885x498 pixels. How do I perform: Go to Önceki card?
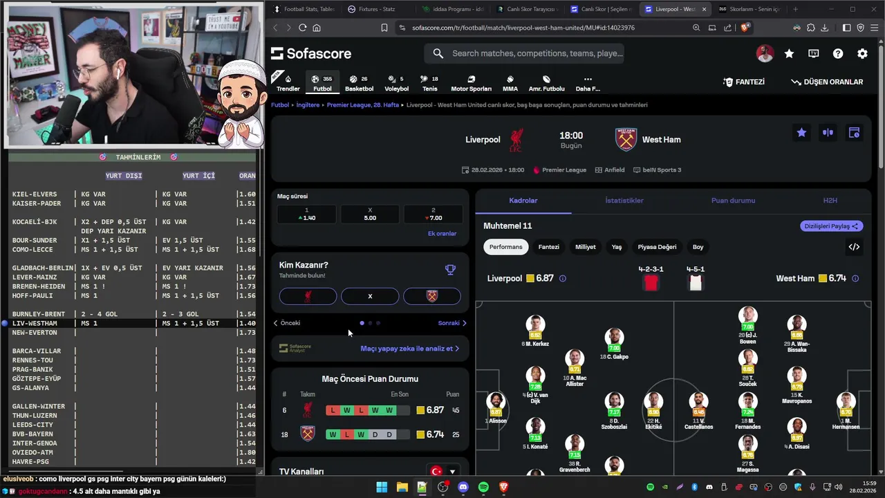[287, 323]
